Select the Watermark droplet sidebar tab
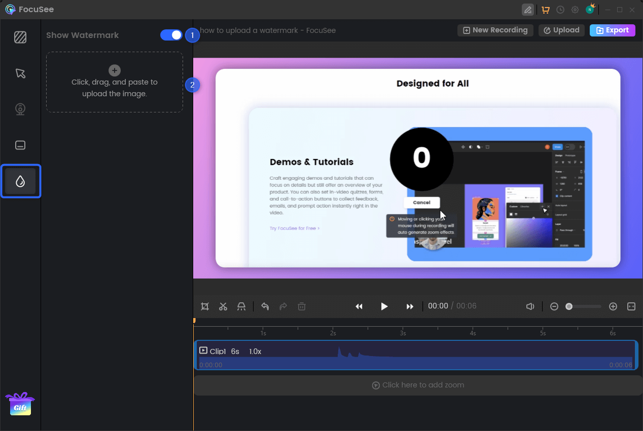 coord(20,181)
